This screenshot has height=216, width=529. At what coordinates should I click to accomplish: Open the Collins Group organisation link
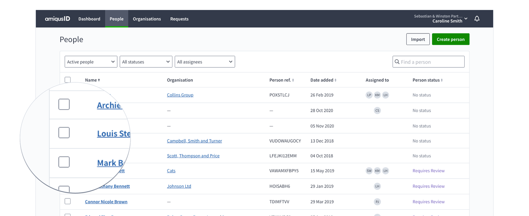pyautogui.click(x=180, y=95)
